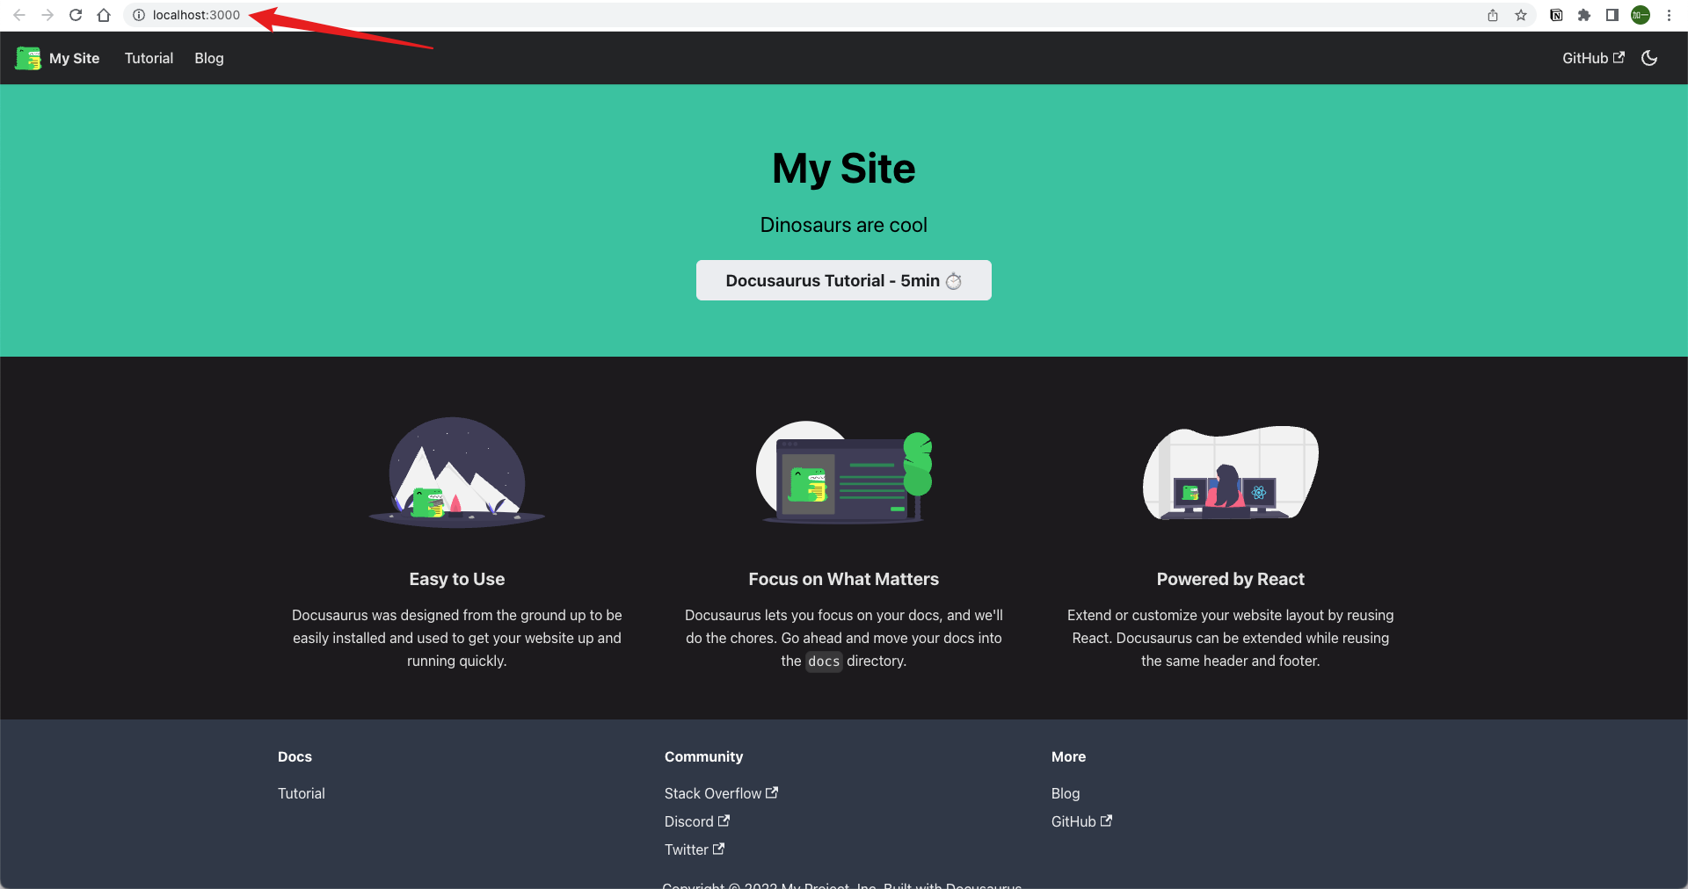The width and height of the screenshot is (1688, 889).
Task: Bookmark this page with star icon
Action: [1521, 15]
